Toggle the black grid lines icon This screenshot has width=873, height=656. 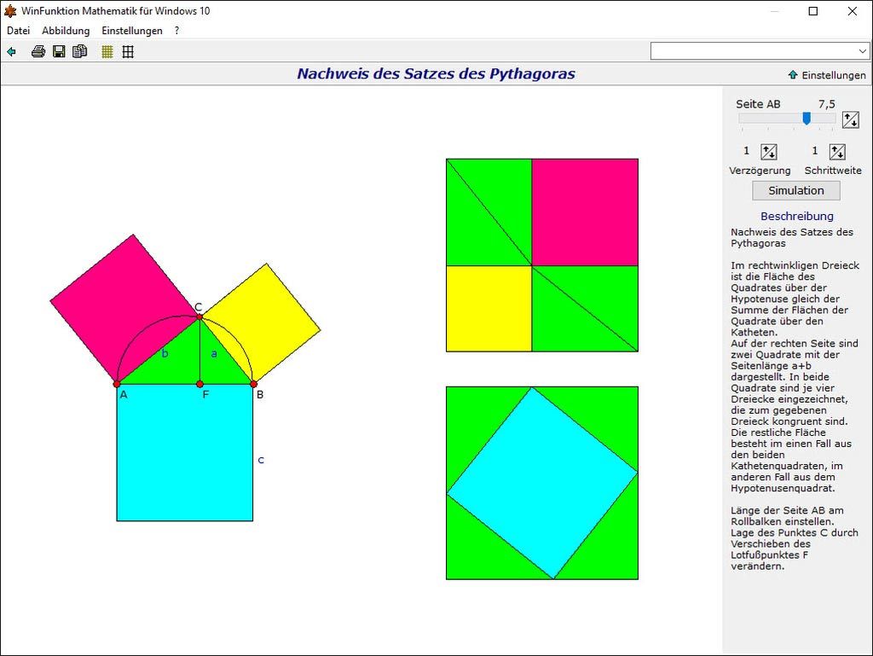(x=128, y=52)
